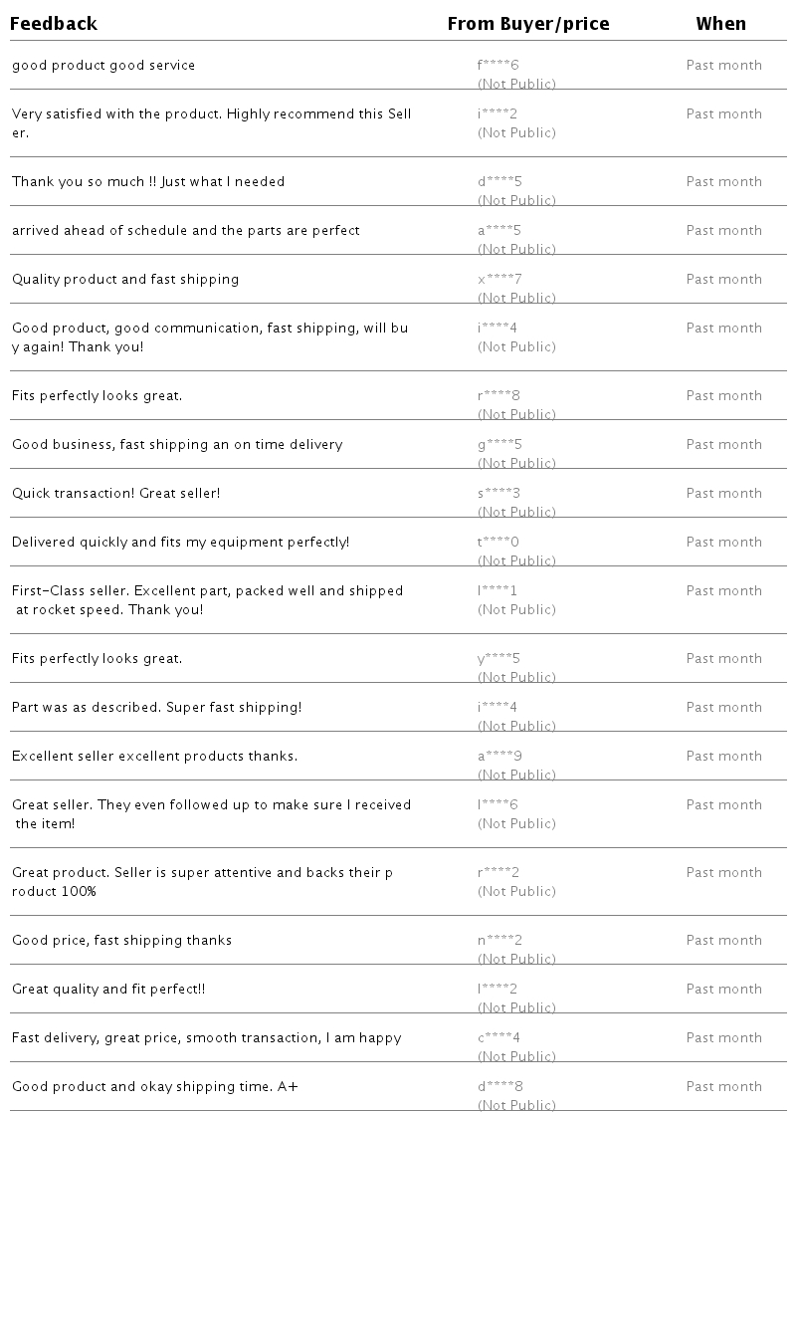Open buyer y****5 entry
The height and width of the screenshot is (1334, 796).
tap(498, 659)
